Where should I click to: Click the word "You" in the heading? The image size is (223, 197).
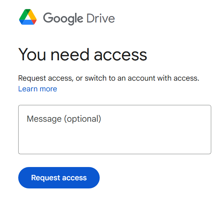point(32,55)
